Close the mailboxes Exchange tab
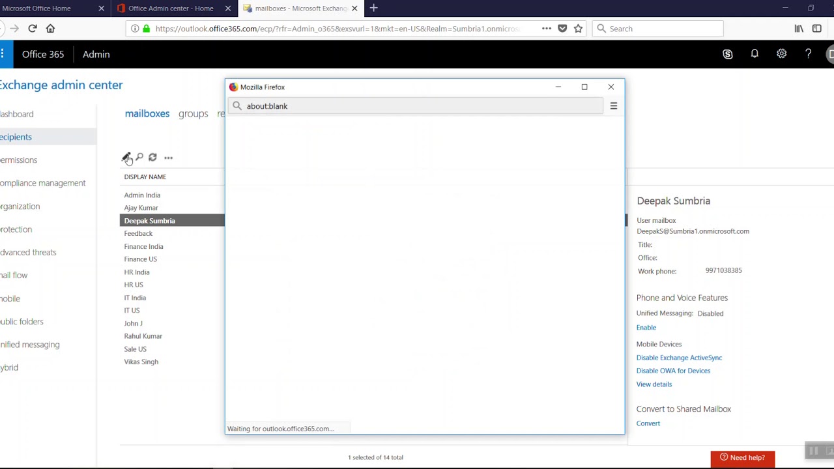Image resolution: width=834 pixels, height=469 pixels. [x=354, y=8]
